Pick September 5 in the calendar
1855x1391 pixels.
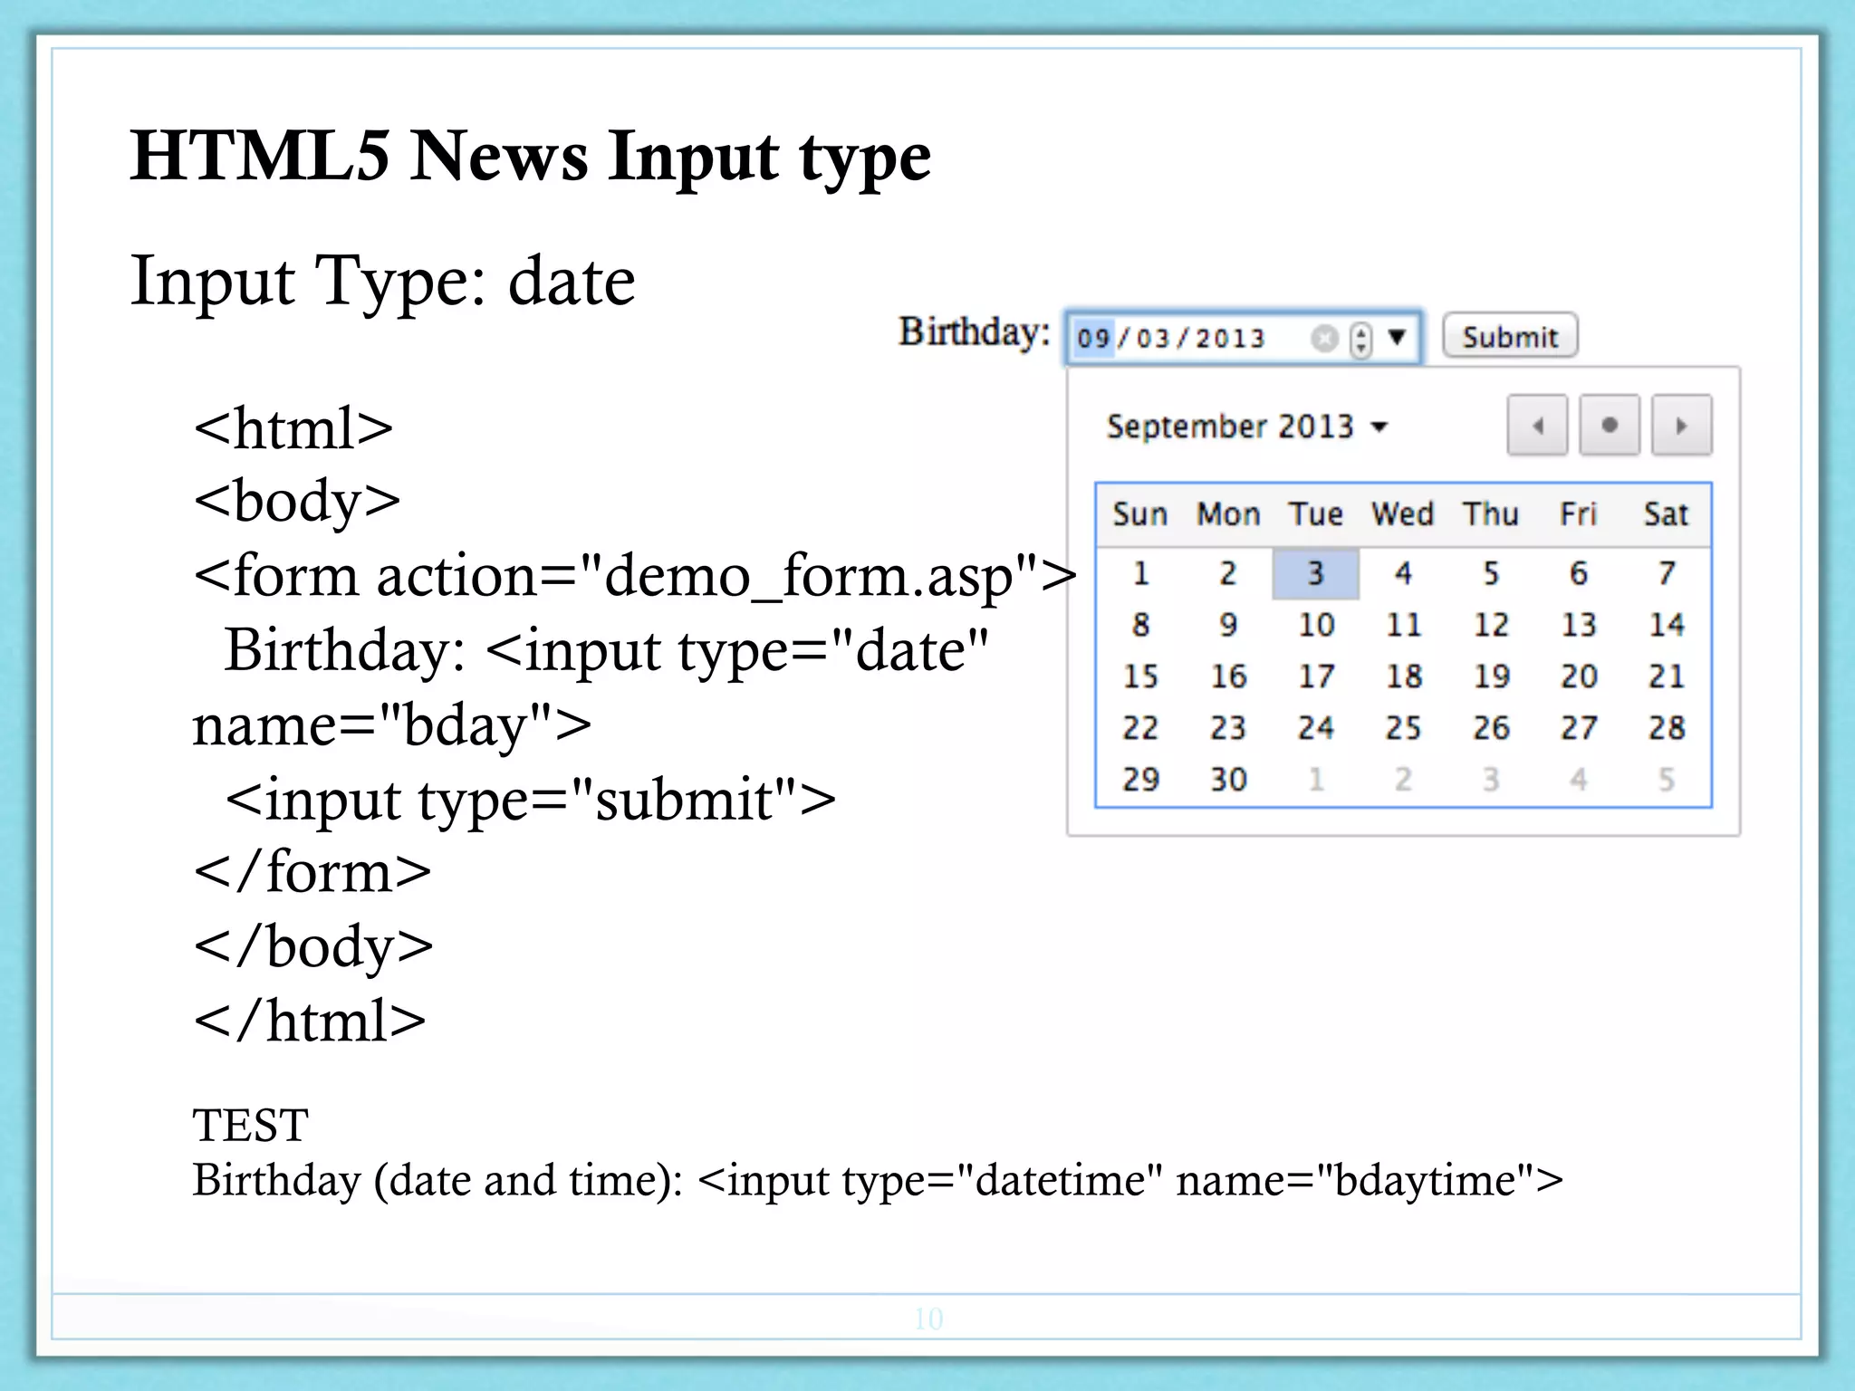1491,573
